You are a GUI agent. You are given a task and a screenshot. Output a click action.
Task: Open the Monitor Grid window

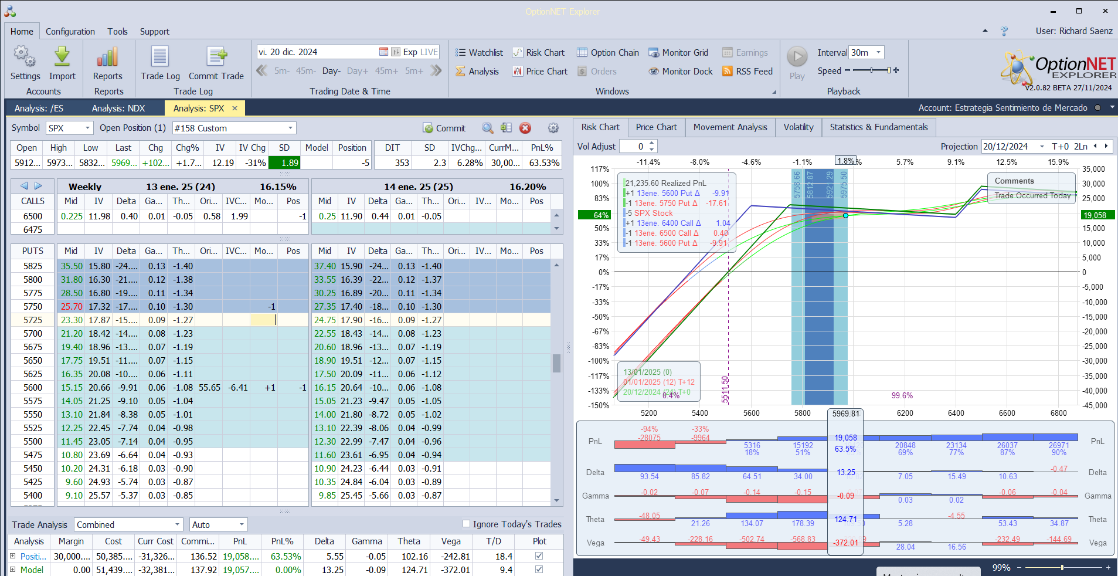[678, 53]
